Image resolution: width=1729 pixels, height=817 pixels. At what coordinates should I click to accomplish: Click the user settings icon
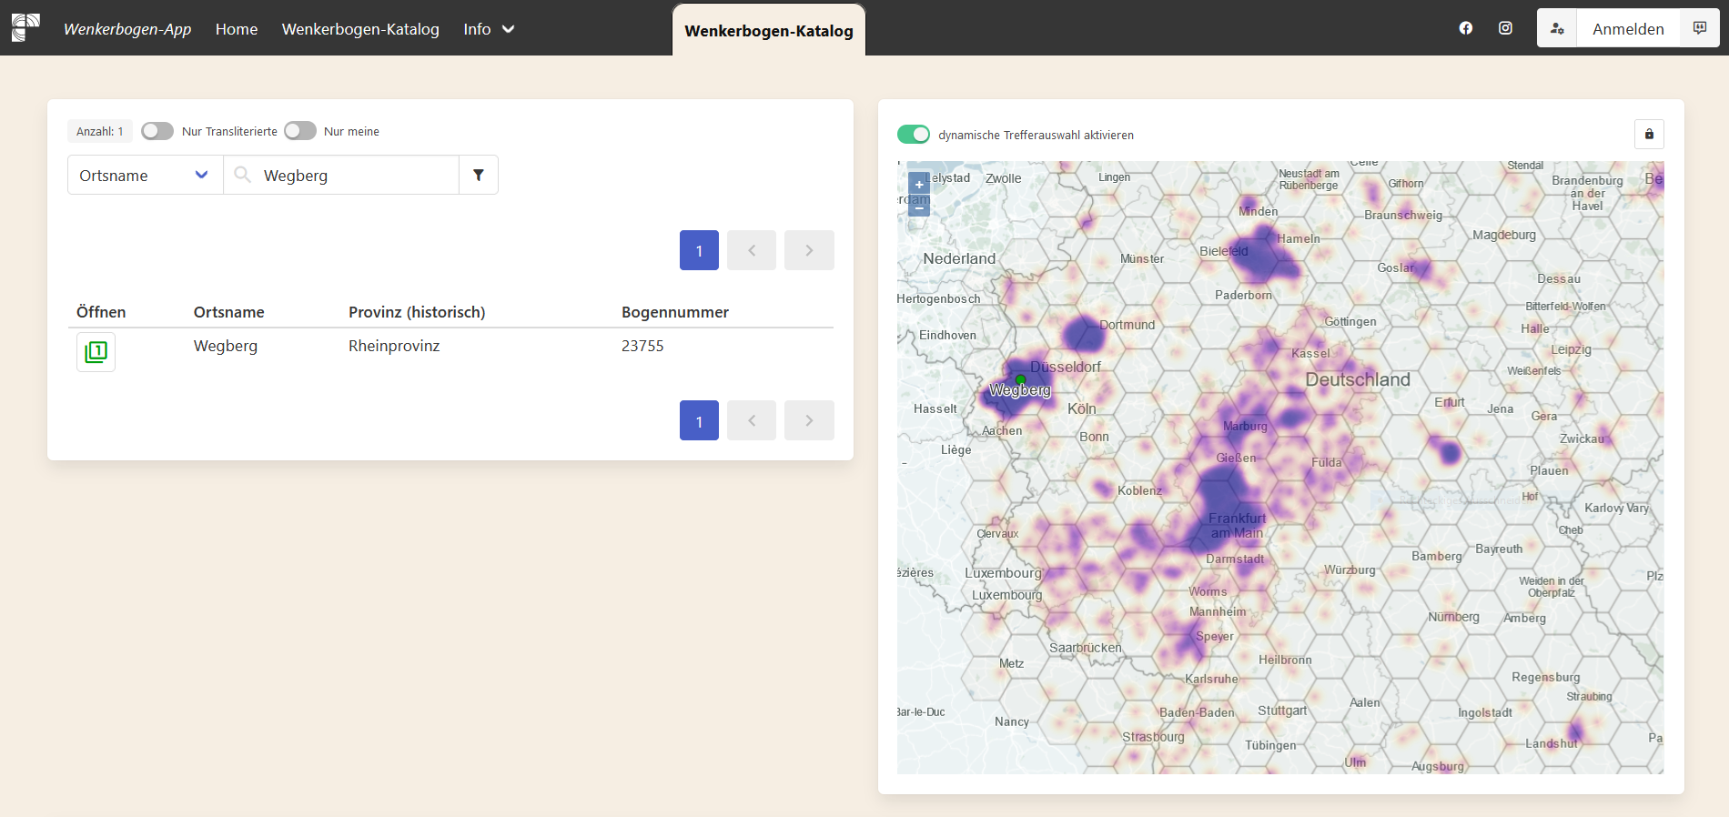(x=1557, y=28)
